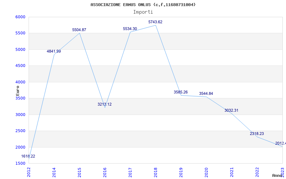Click x-axis year 2014

(x=54, y=172)
